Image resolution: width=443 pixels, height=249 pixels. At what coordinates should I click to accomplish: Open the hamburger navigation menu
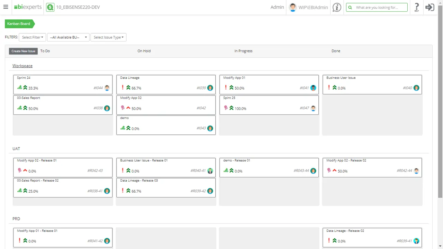click(6, 7)
